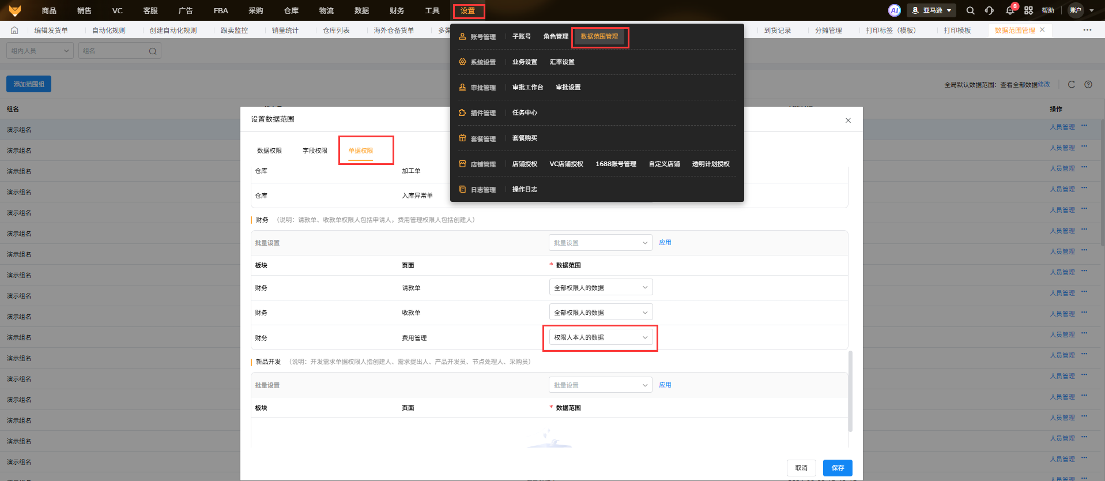The image size is (1105, 481).
Task: Select the 单据权限 tab
Action: point(360,151)
